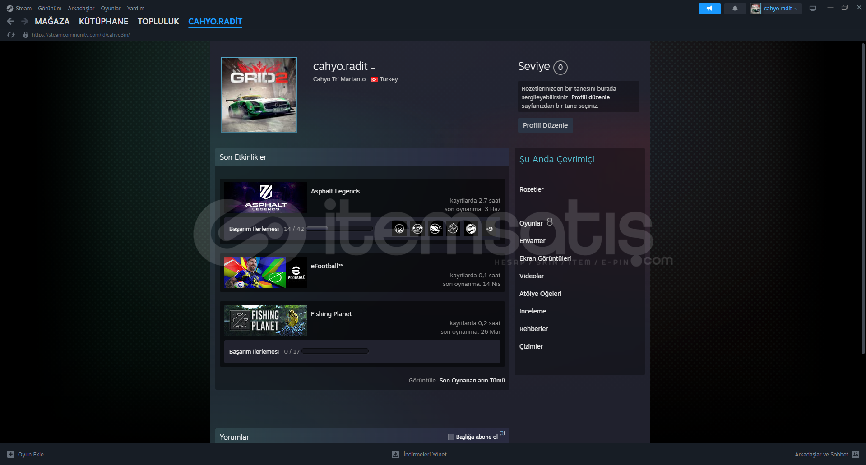Open the friends chat icon
The width and height of the screenshot is (866, 465).
(x=856, y=454)
